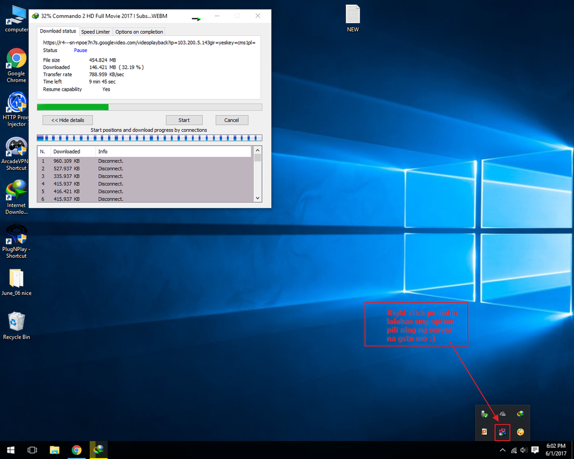The height and width of the screenshot is (459, 574).
Task: Open the ArcadeVPN Shortcut desktop icon
Action: [15, 154]
